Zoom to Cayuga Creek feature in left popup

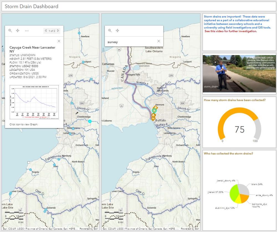point(10,30)
